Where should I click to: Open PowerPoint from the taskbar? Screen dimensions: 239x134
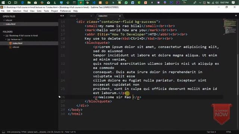coord(145,3)
